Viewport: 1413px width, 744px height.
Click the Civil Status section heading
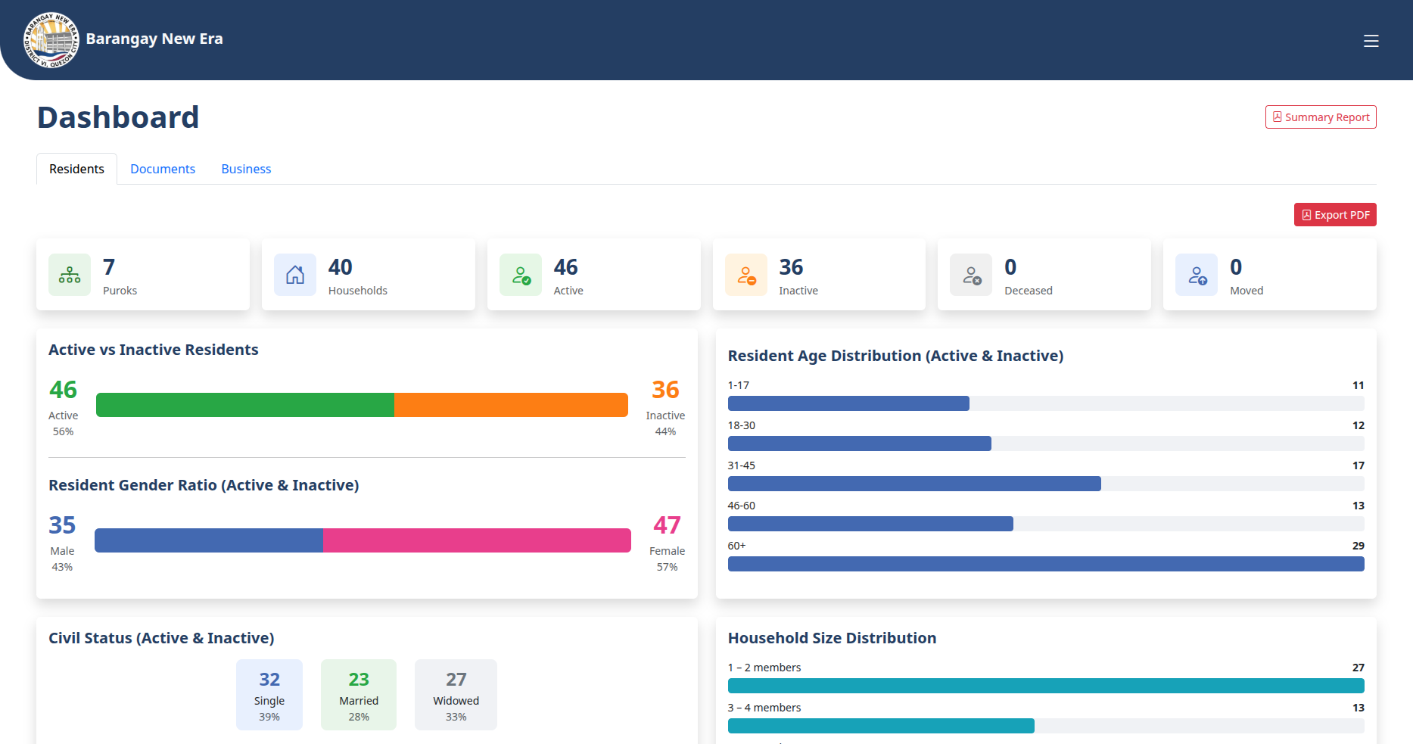[x=161, y=638]
